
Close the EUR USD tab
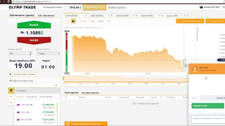[x=86, y=16]
